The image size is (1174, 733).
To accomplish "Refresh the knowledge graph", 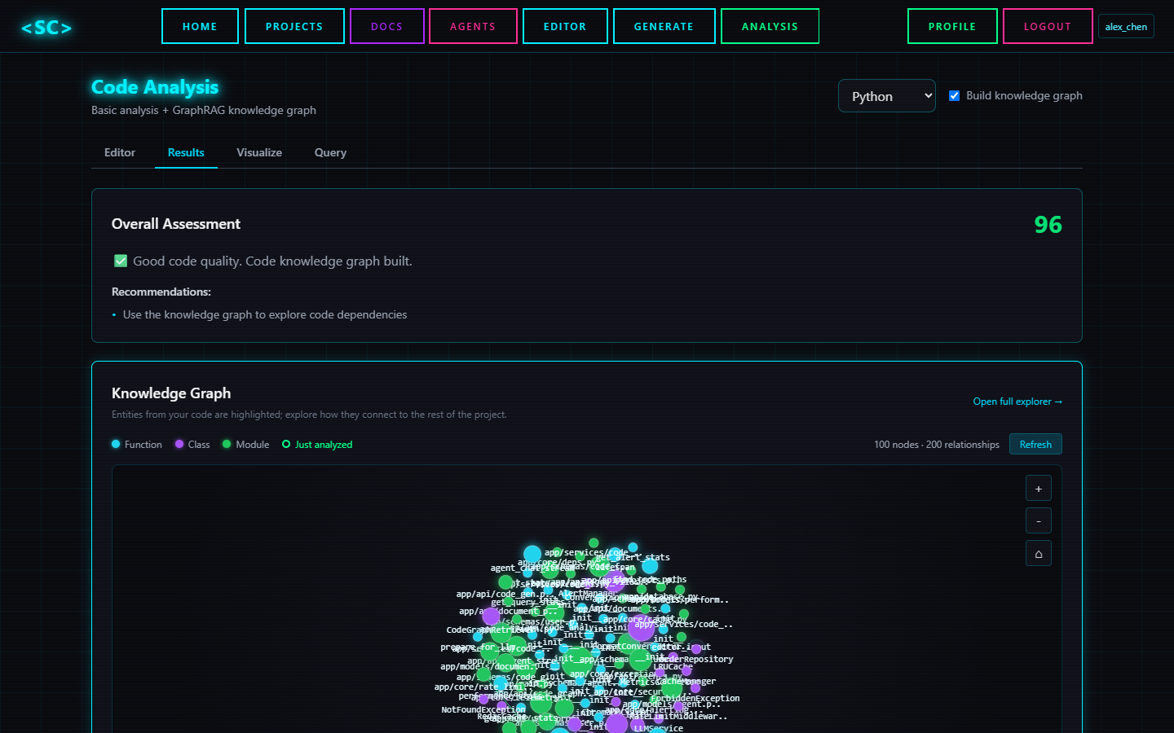I will pyautogui.click(x=1035, y=444).
